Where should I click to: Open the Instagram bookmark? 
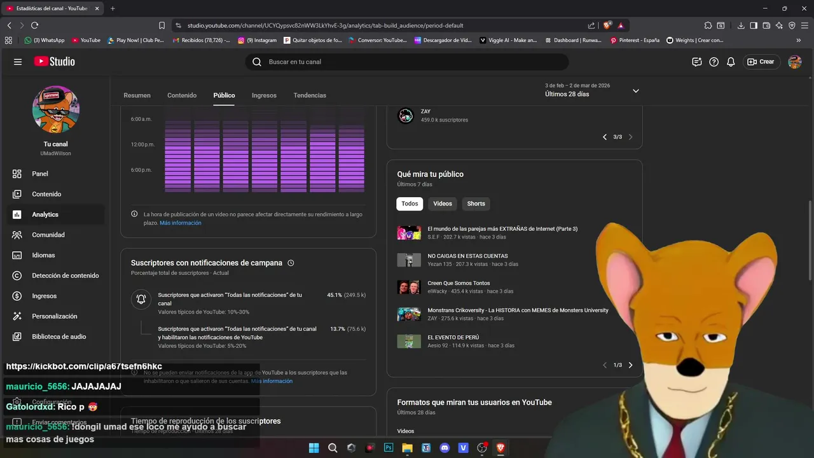pos(258,40)
